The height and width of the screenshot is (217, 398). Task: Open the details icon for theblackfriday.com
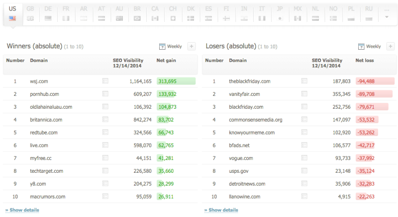click(x=304, y=80)
